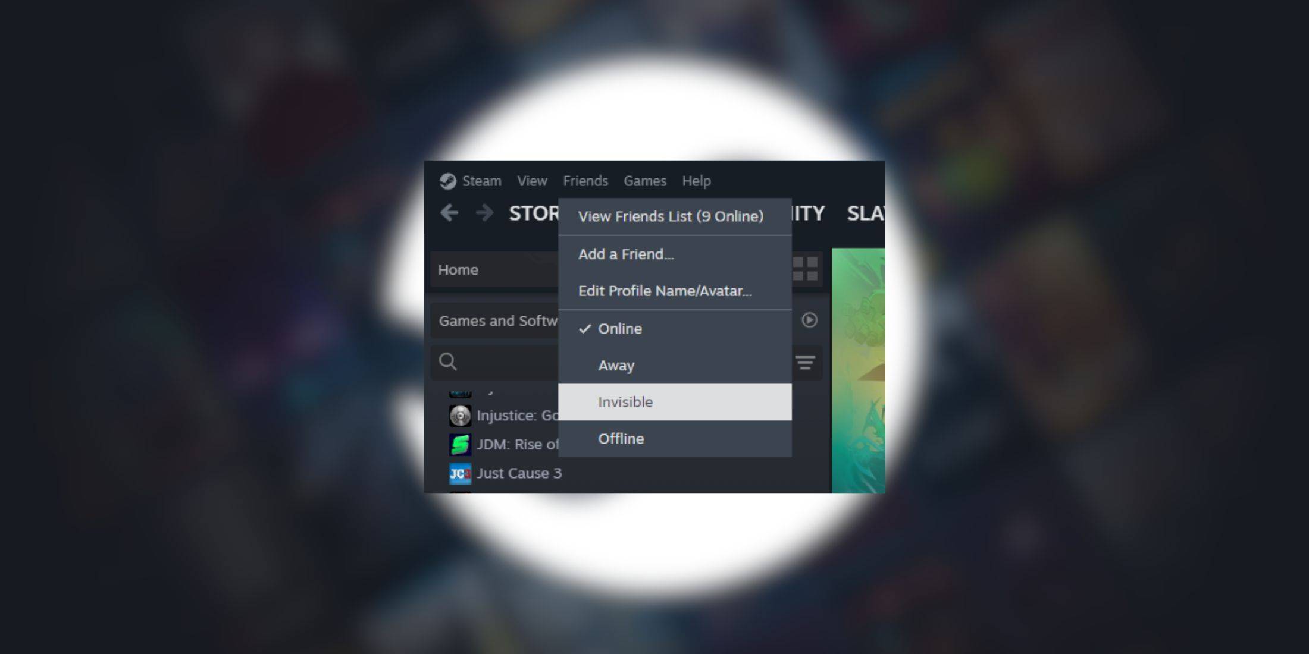The height and width of the screenshot is (654, 1309).
Task: Click the Home tab
Action: click(458, 269)
